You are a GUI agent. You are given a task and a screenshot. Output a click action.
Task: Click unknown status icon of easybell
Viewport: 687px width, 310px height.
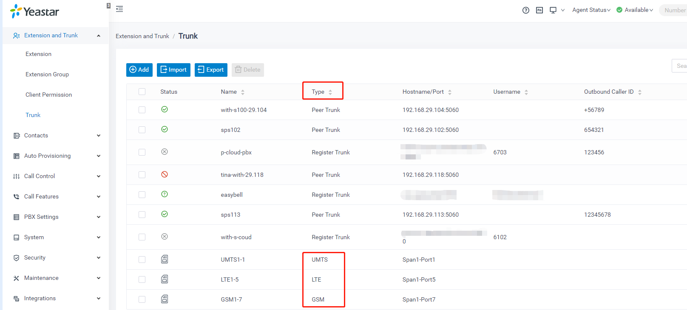pyautogui.click(x=165, y=194)
